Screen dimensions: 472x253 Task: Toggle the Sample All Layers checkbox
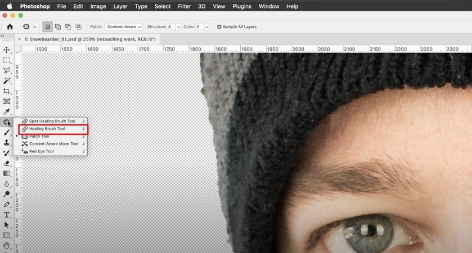pyautogui.click(x=219, y=26)
